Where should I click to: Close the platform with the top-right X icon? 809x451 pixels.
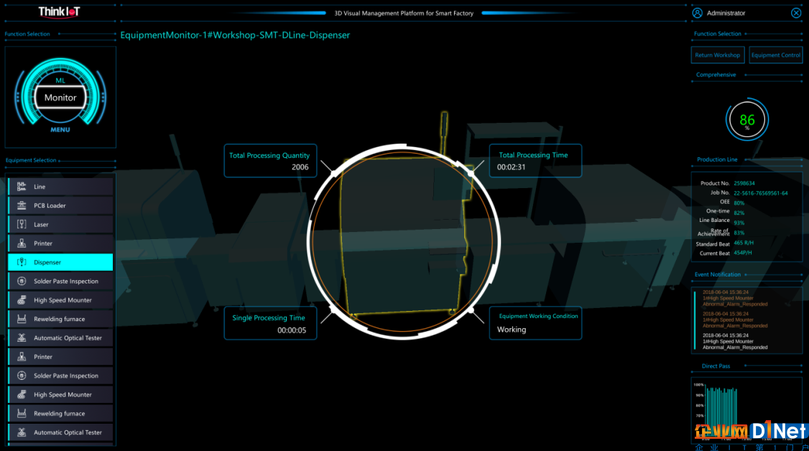pos(796,13)
